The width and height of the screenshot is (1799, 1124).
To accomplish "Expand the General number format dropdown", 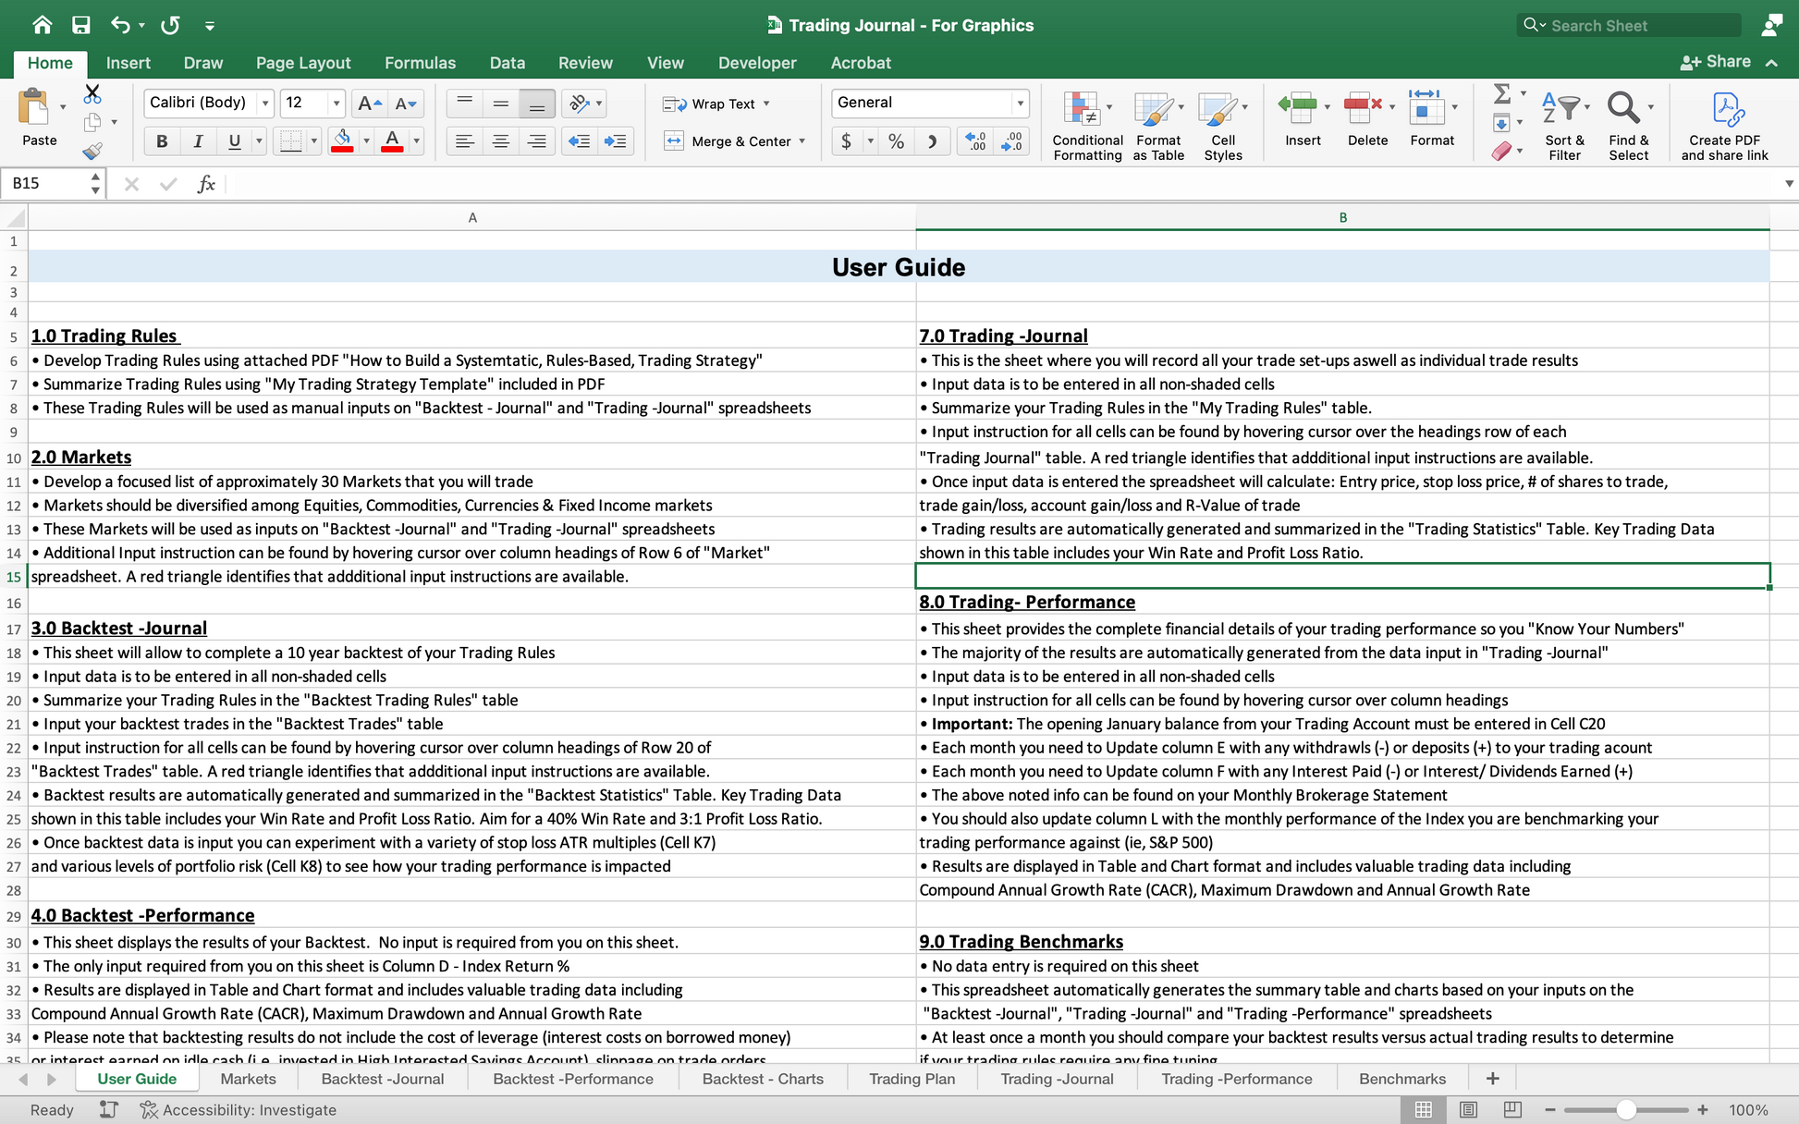I will pos(1020,103).
